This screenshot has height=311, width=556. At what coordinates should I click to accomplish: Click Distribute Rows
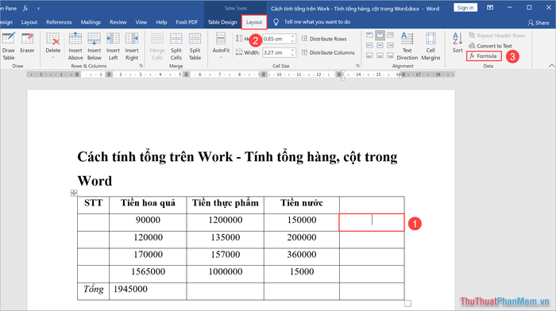324,39
